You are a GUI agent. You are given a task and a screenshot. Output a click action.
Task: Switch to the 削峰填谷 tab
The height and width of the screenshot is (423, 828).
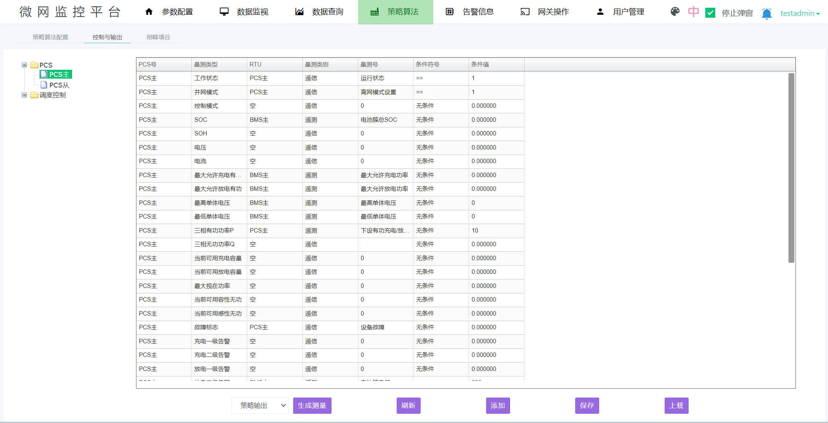pyautogui.click(x=158, y=37)
